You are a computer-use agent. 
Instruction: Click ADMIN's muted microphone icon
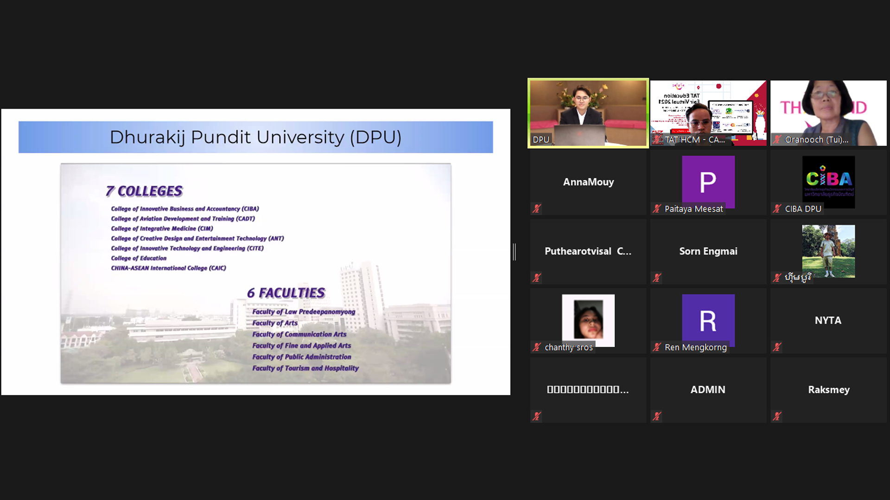(657, 416)
